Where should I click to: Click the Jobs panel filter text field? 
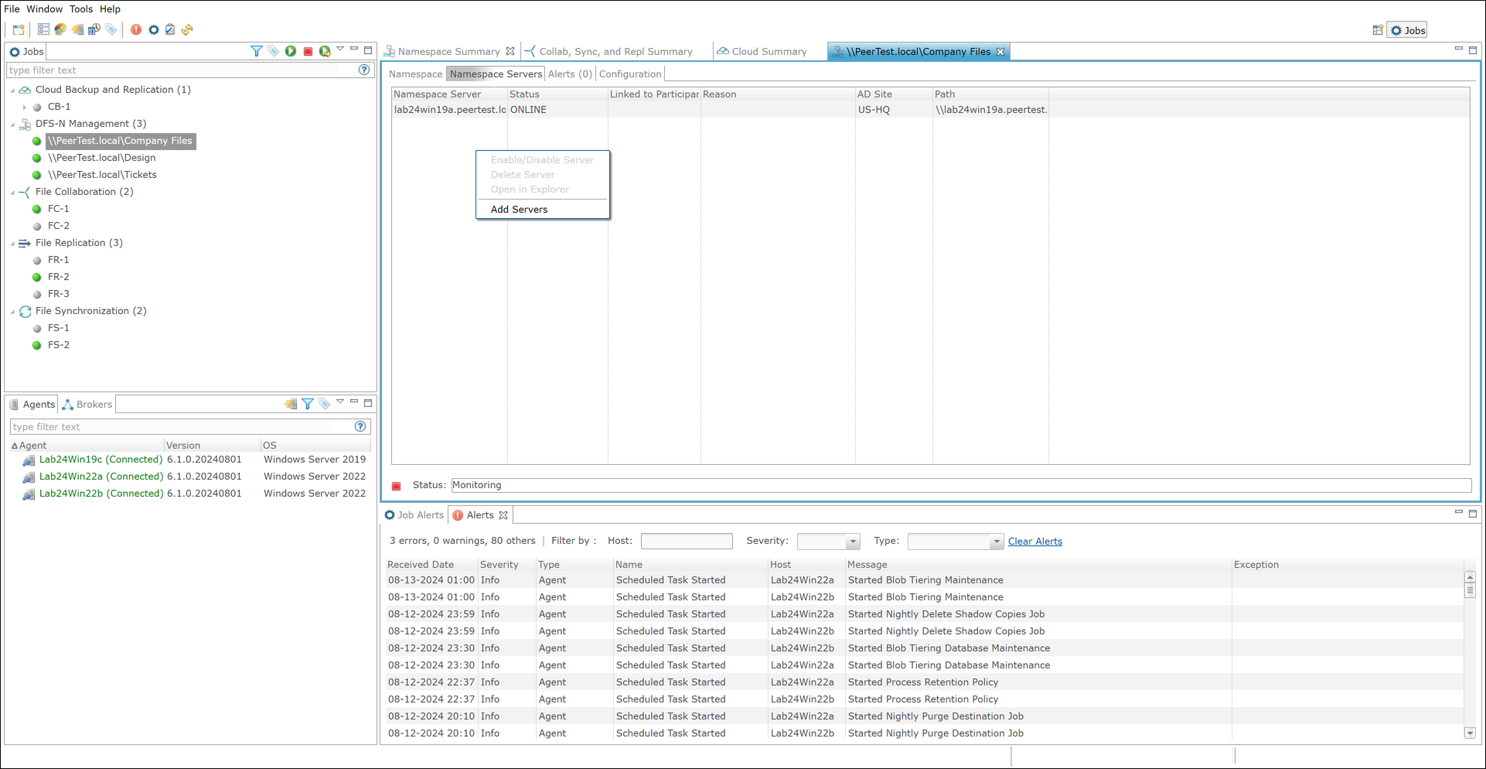pyautogui.click(x=182, y=70)
